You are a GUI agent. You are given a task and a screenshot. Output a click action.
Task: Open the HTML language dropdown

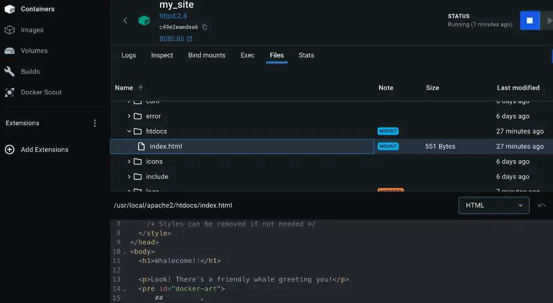494,205
